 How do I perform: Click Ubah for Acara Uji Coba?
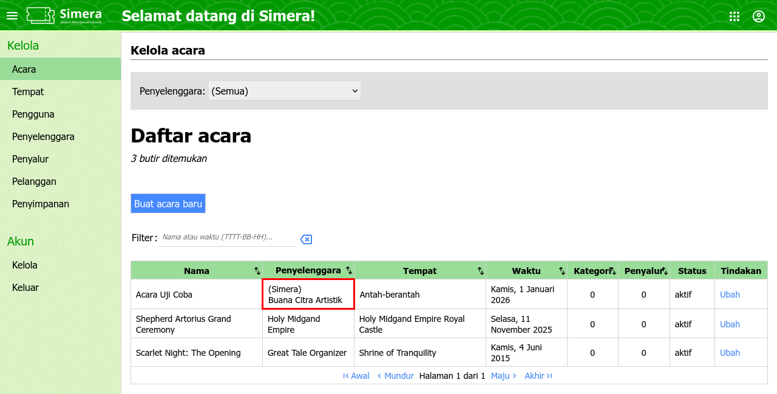tap(730, 295)
